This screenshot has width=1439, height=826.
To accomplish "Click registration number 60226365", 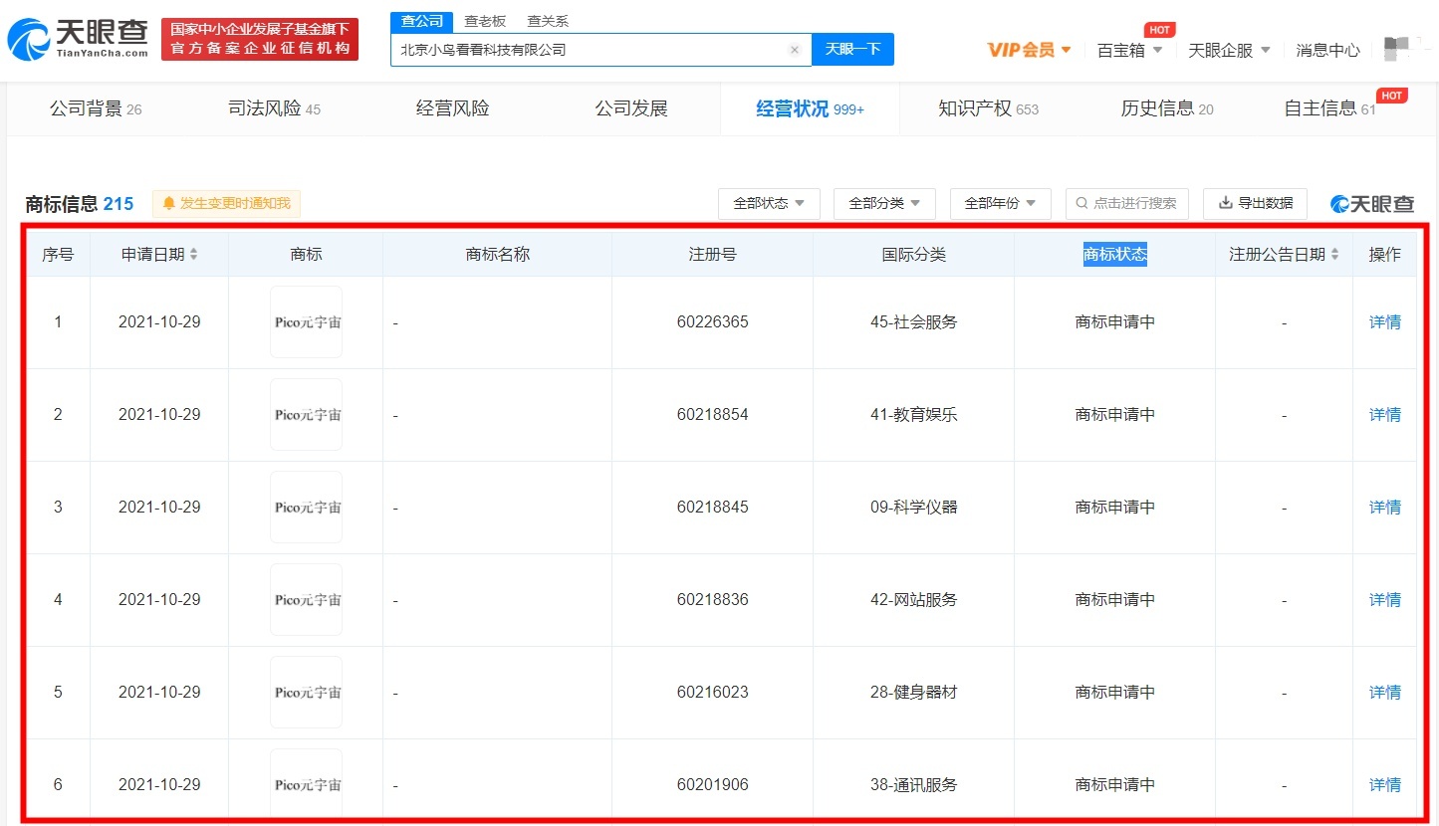I will pos(712,322).
